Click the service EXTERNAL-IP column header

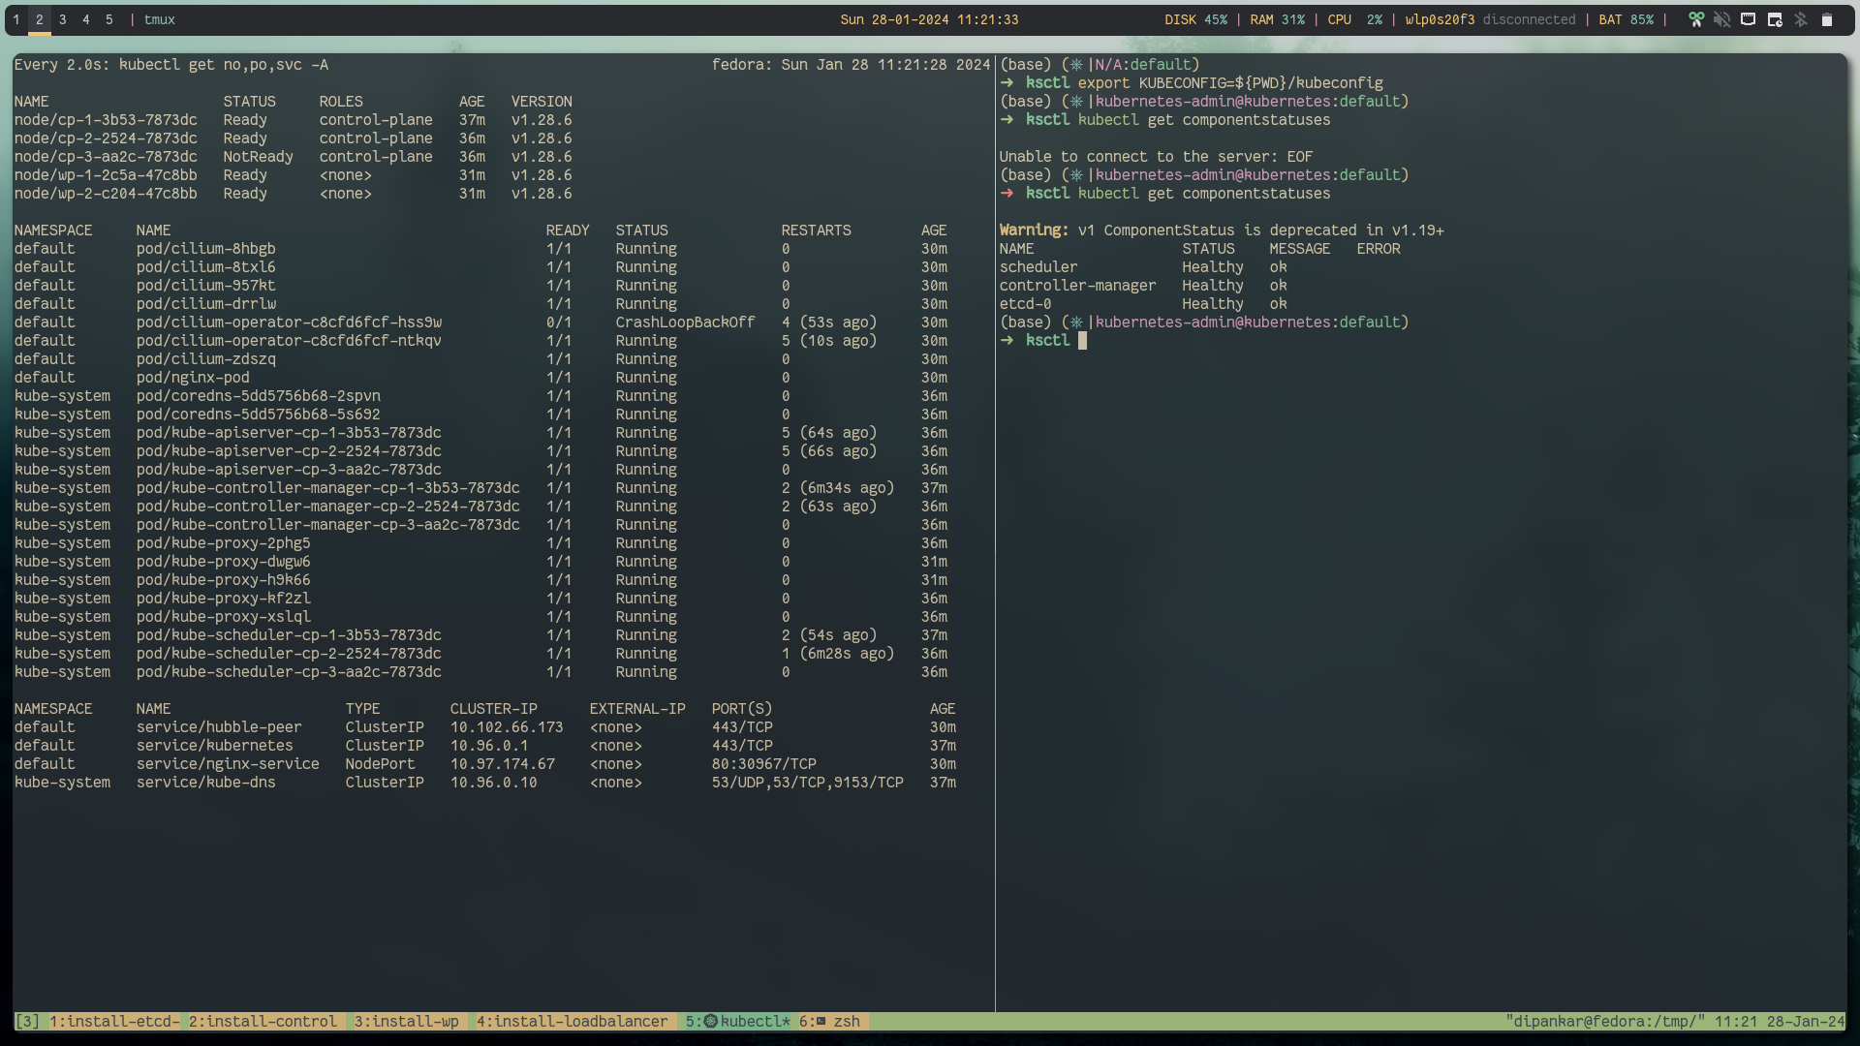(x=637, y=709)
